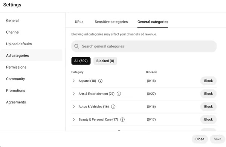Filter by Blocked (0) chip

[105, 61]
